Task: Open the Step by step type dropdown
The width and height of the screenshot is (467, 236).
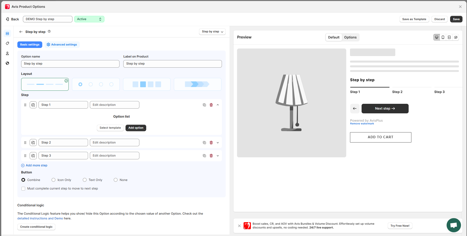Action: [x=212, y=32]
